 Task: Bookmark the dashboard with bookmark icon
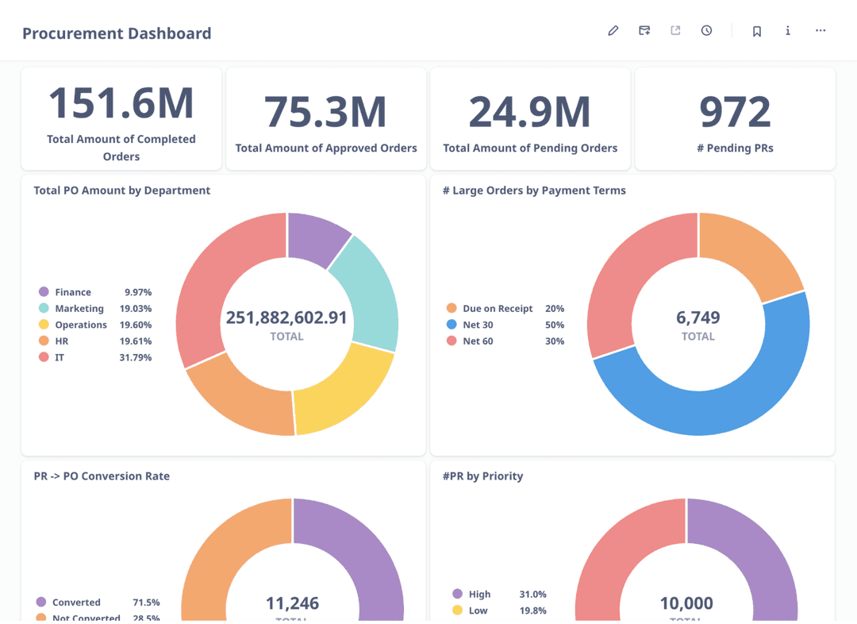tap(756, 32)
